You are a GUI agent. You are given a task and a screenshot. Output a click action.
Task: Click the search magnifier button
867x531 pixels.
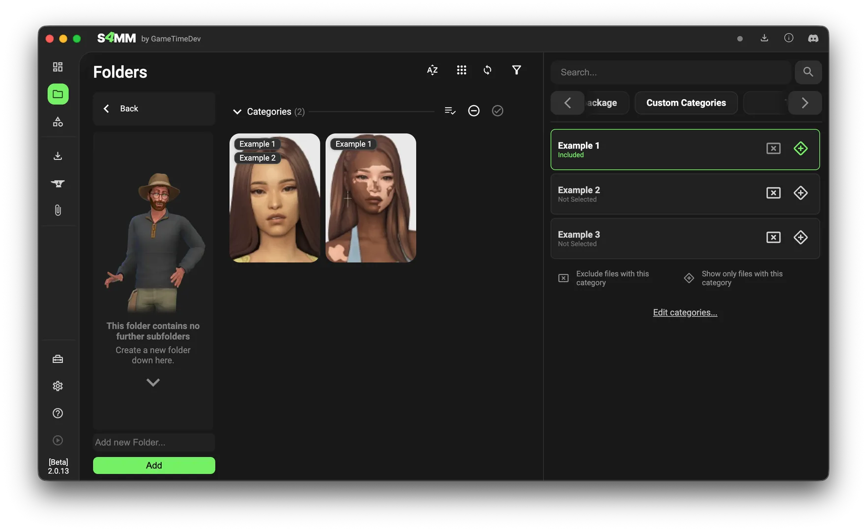(808, 72)
